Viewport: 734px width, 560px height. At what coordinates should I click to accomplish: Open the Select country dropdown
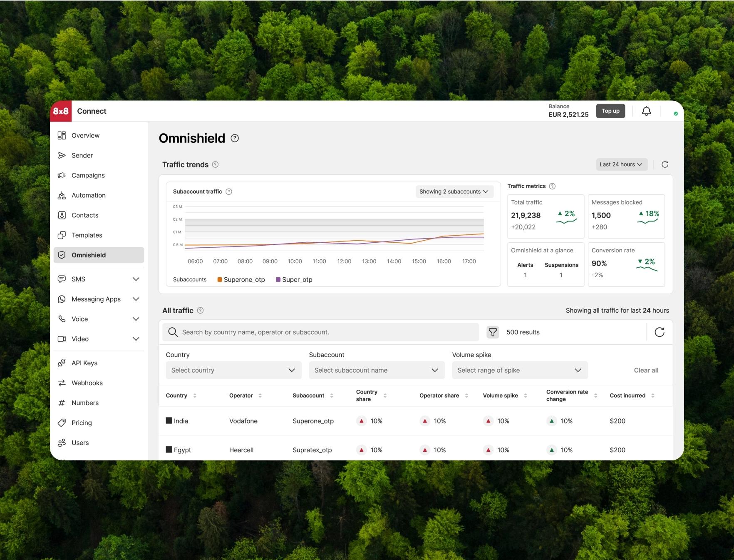click(233, 370)
